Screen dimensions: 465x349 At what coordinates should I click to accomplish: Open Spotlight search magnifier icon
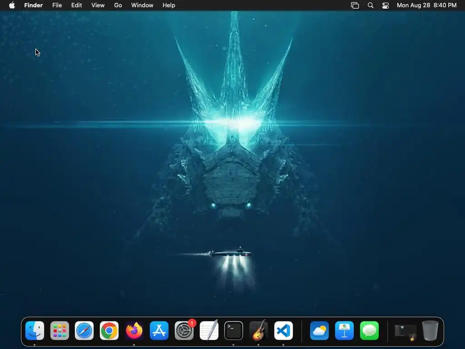[x=371, y=5]
